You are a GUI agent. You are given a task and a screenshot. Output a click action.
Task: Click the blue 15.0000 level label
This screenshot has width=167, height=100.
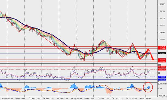[162, 80]
